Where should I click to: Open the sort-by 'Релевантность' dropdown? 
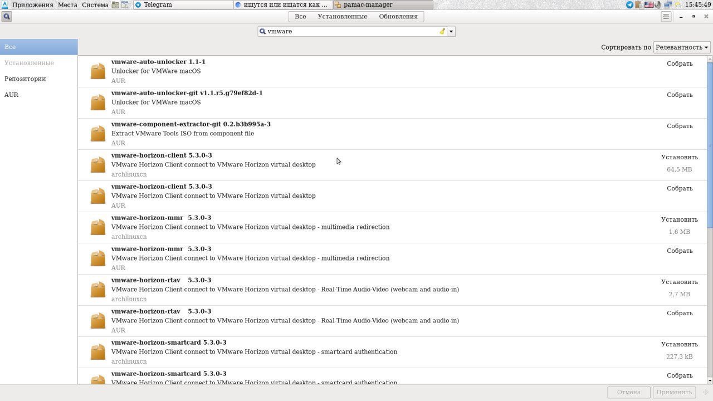pyautogui.click(x=682, y=47)
